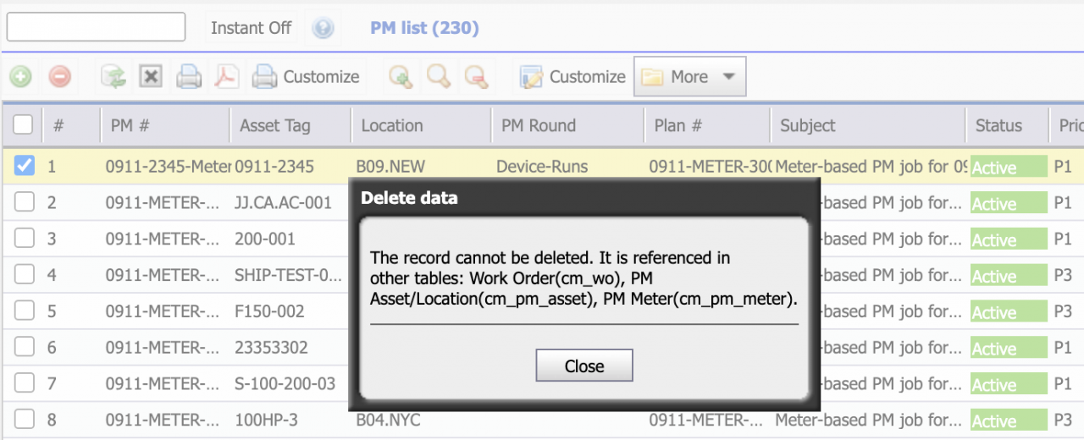The image size is (1084, 440).
Task: Click the refresh data icon
Action: [x=113, y=77]
